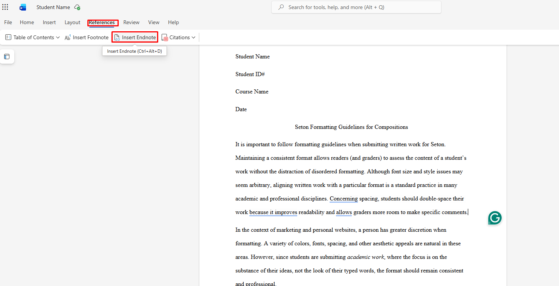559x286 pixels.
Task: Open the File menu
Action: pyautogui.click(x=8, y=22)
